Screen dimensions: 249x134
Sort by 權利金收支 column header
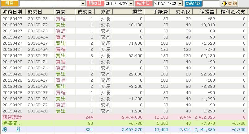tap(232, 12)
